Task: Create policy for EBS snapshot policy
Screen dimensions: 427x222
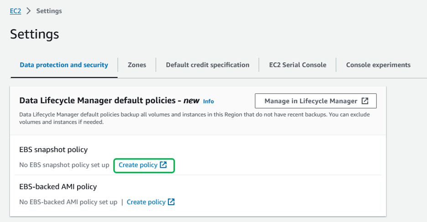Action: 138,165
